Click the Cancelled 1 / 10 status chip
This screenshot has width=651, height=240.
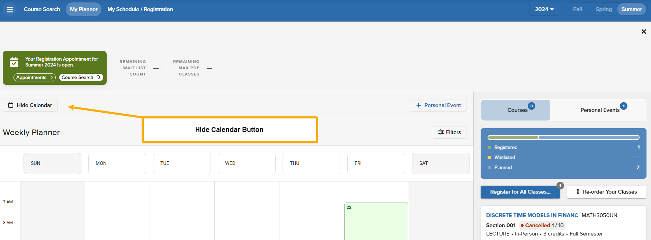click(x=542, y=225)
